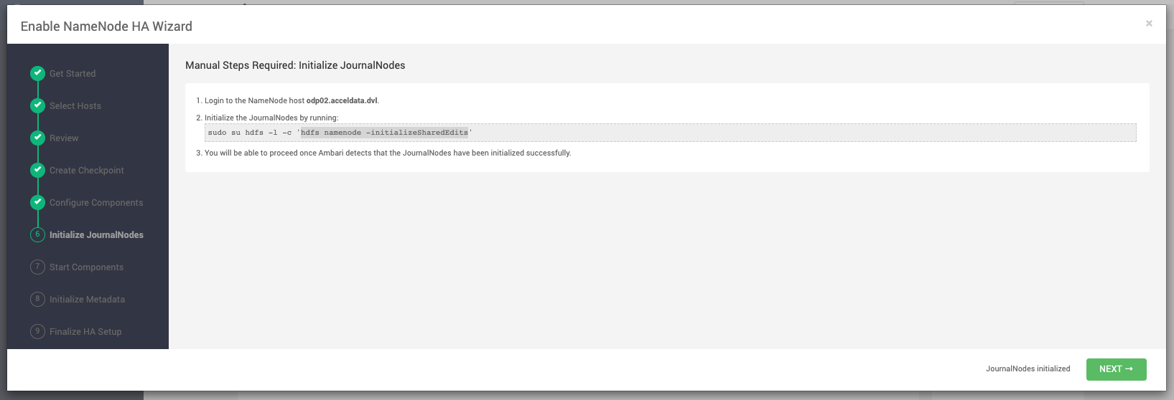
Task: Click the odp02.acceldata.dvl host name
Action: [x=342, y=101]
